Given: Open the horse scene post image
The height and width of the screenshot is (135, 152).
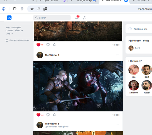Looking at the screenshot, I should pyautogui.click(x=78, y=31).
